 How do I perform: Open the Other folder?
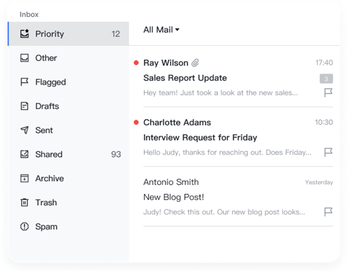68,58
